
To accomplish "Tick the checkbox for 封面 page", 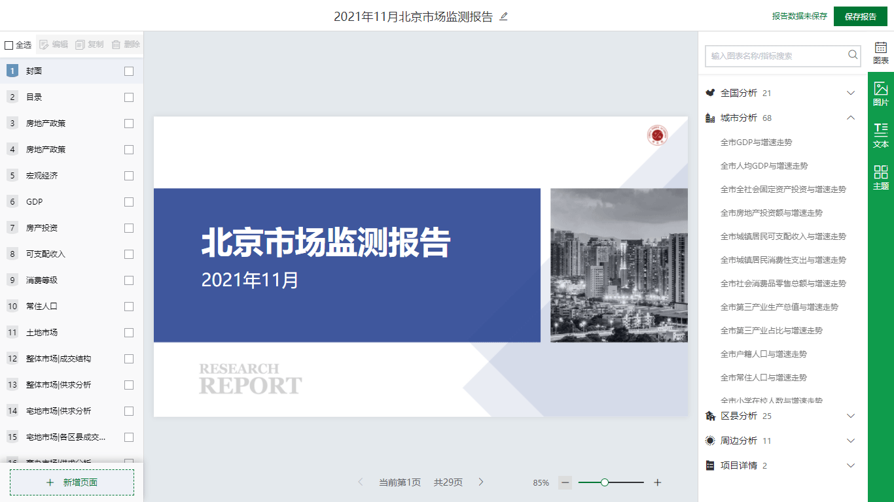I will 129,71.
